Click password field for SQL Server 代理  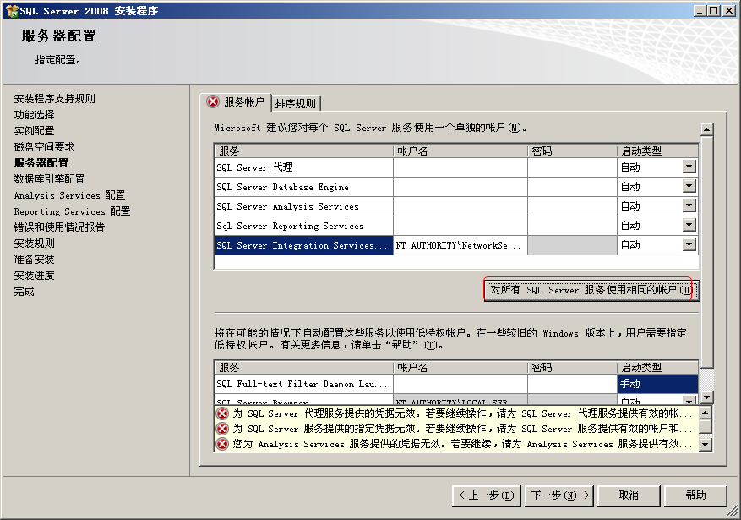coord(572,167)
